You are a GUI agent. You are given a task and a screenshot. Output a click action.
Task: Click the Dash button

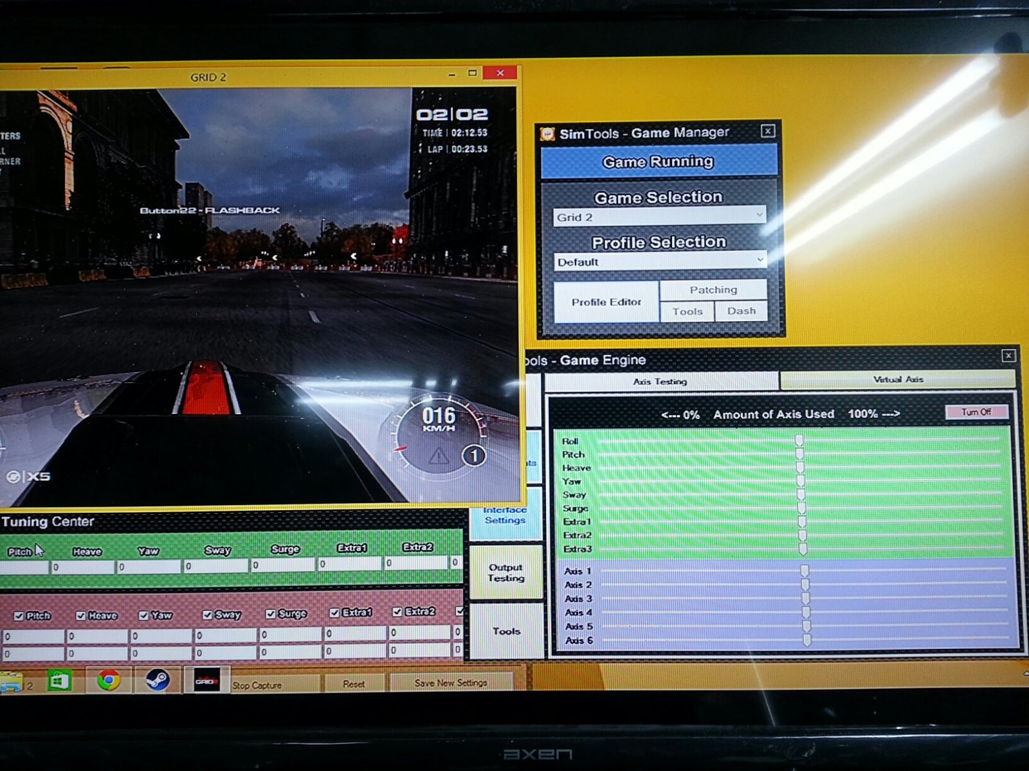(741, 311)
